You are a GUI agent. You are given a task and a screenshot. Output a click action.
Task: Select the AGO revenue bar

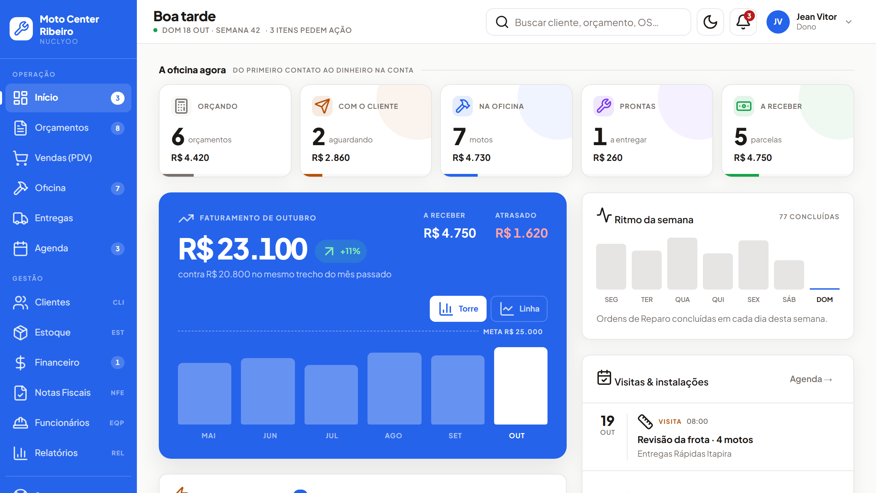point(395,389)
